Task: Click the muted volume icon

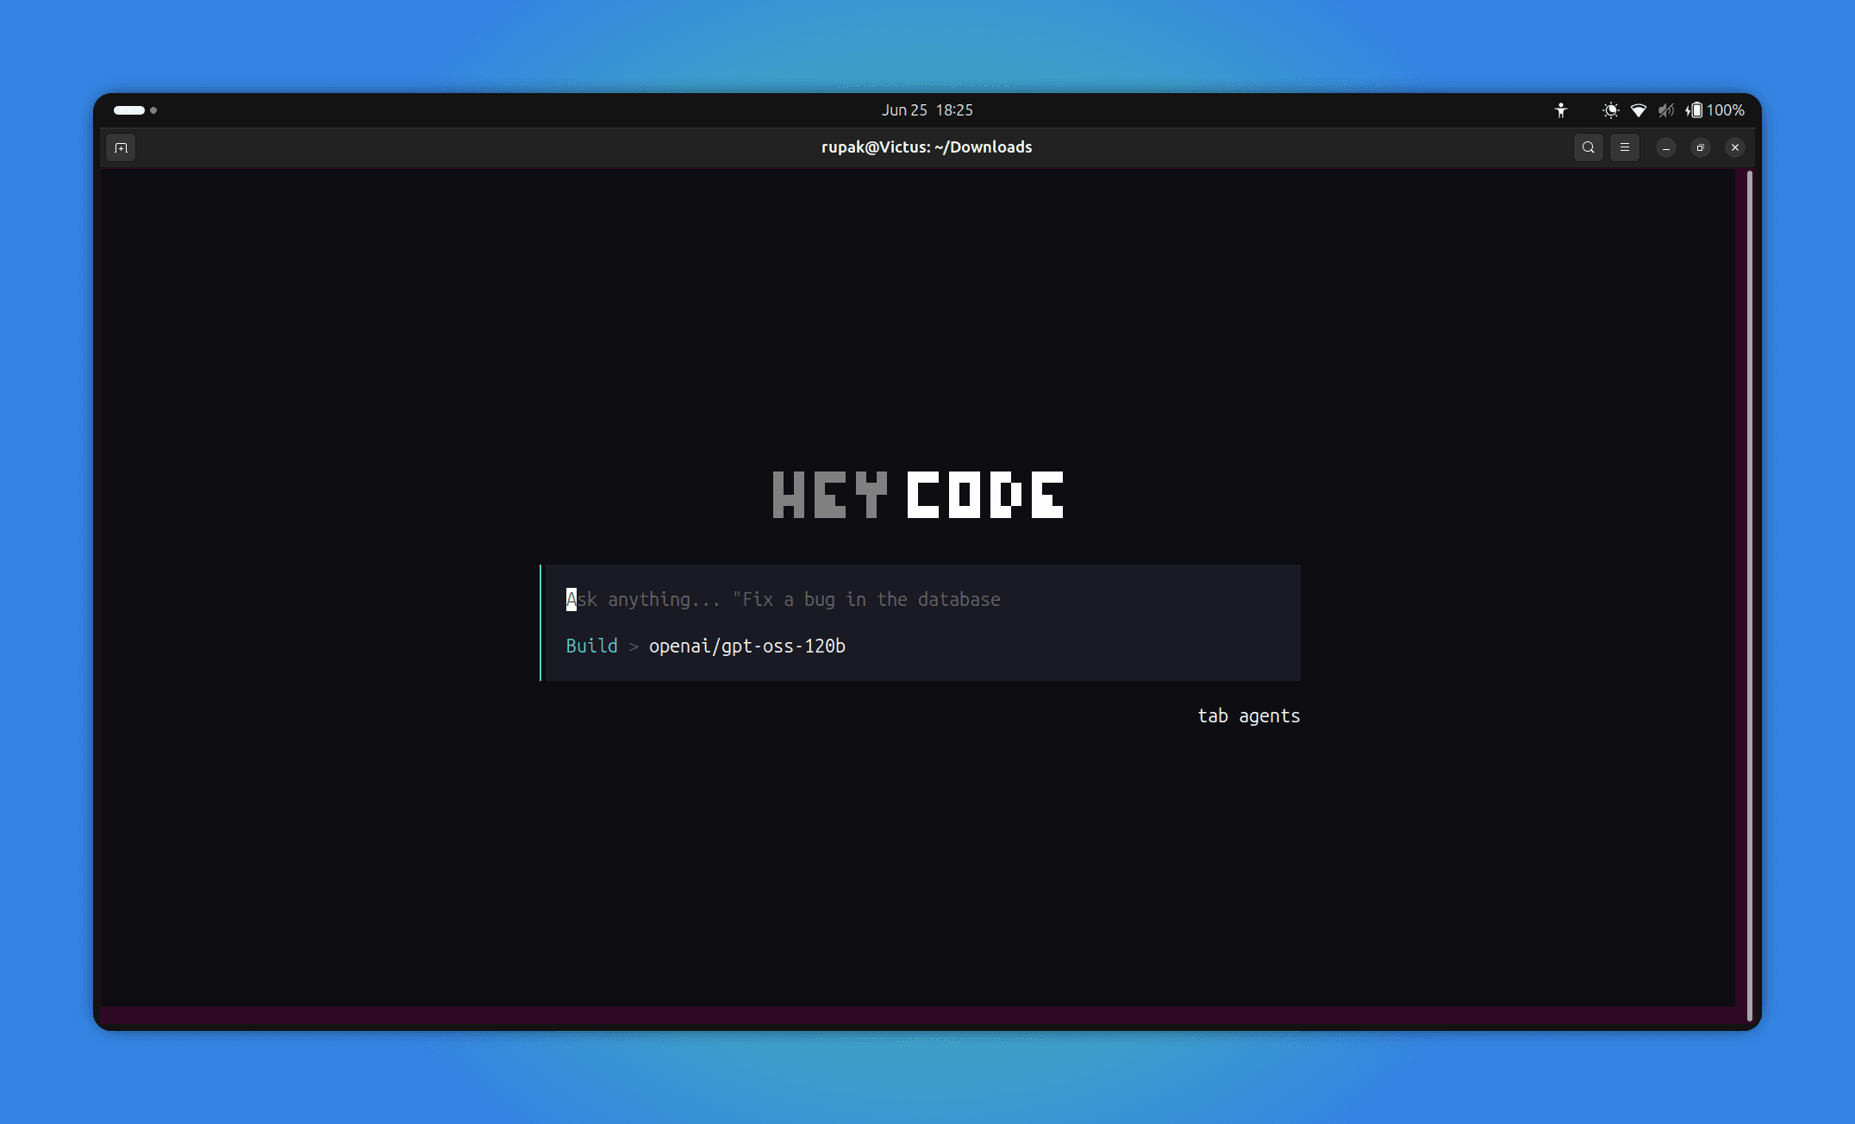Action: pyautogui.click(x=1665, y=110)
